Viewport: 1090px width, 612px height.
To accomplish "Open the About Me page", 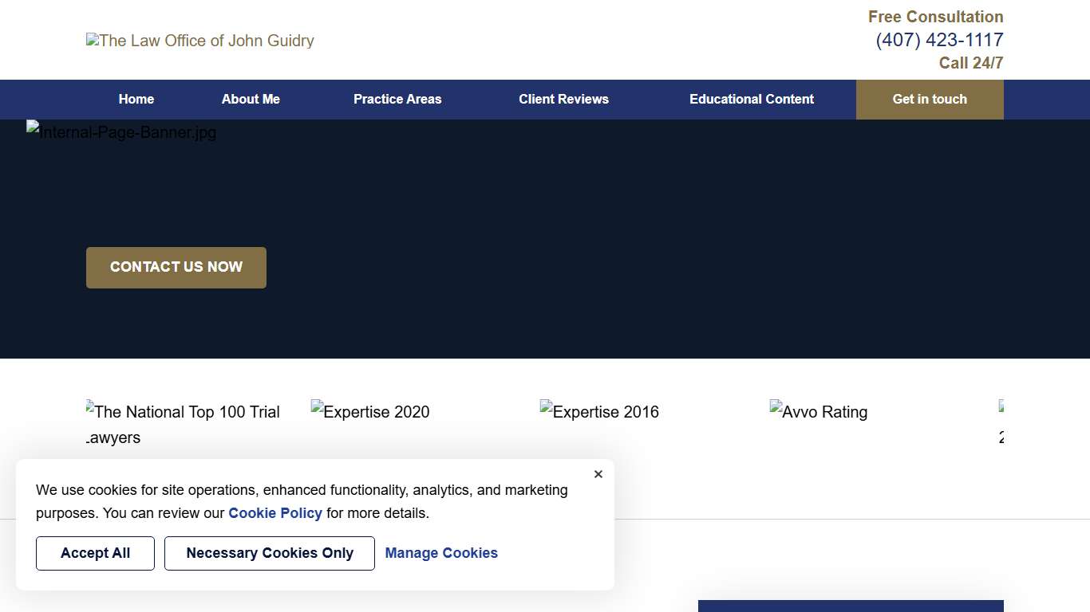I will [x=251, y=100].
